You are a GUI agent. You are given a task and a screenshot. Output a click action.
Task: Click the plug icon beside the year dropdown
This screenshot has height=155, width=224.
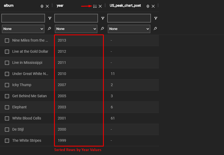[x=102, y=29]
